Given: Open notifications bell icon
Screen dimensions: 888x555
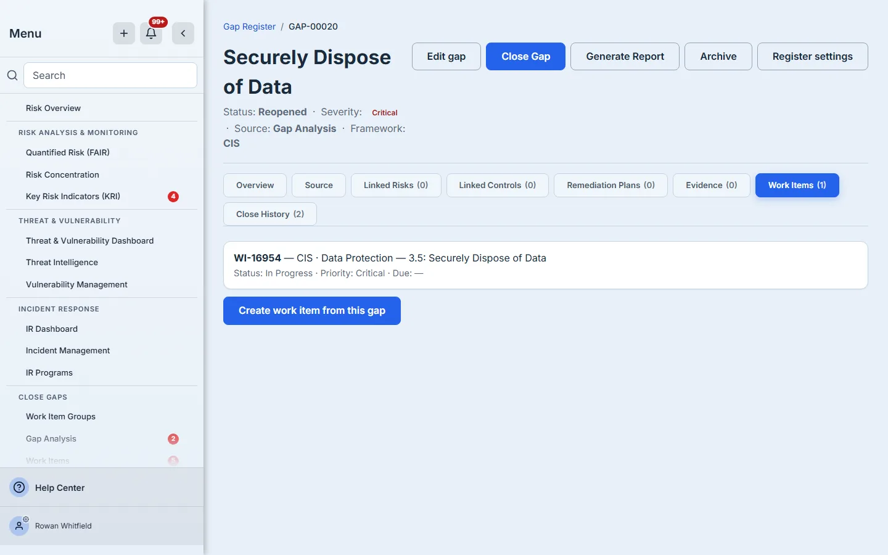Looking at the screenshot, I should 151,33.
